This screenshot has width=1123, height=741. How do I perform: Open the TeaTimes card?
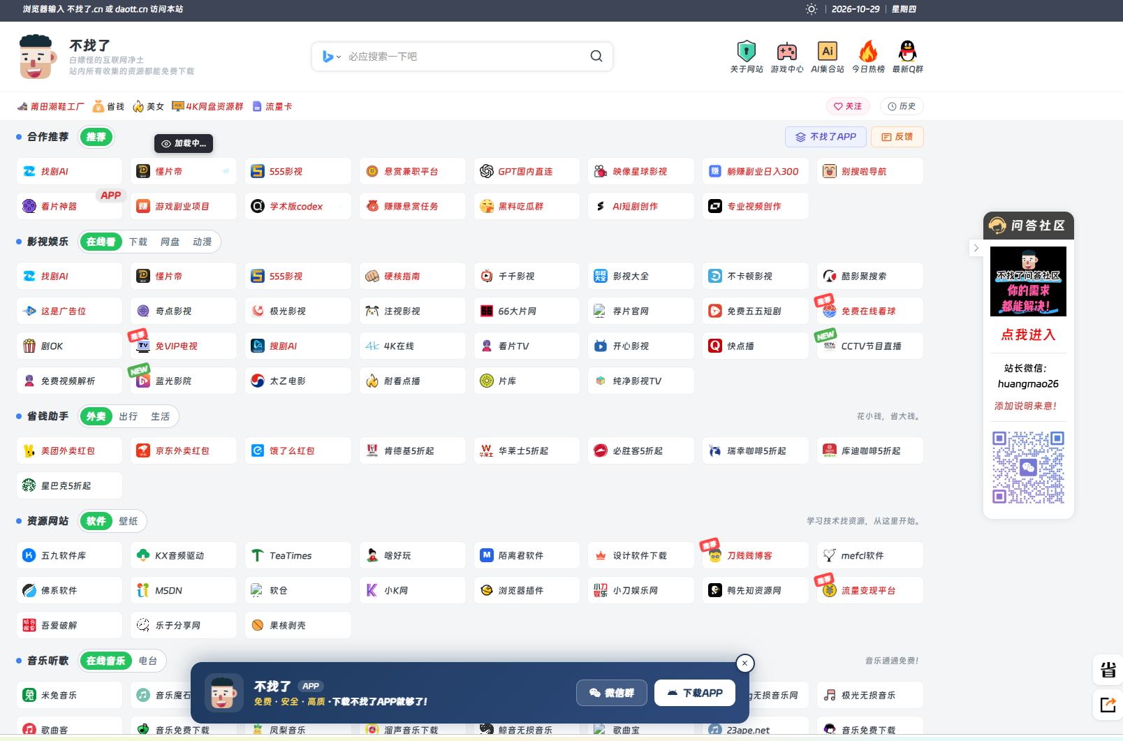pyautogui.click(x=298, y=555)
